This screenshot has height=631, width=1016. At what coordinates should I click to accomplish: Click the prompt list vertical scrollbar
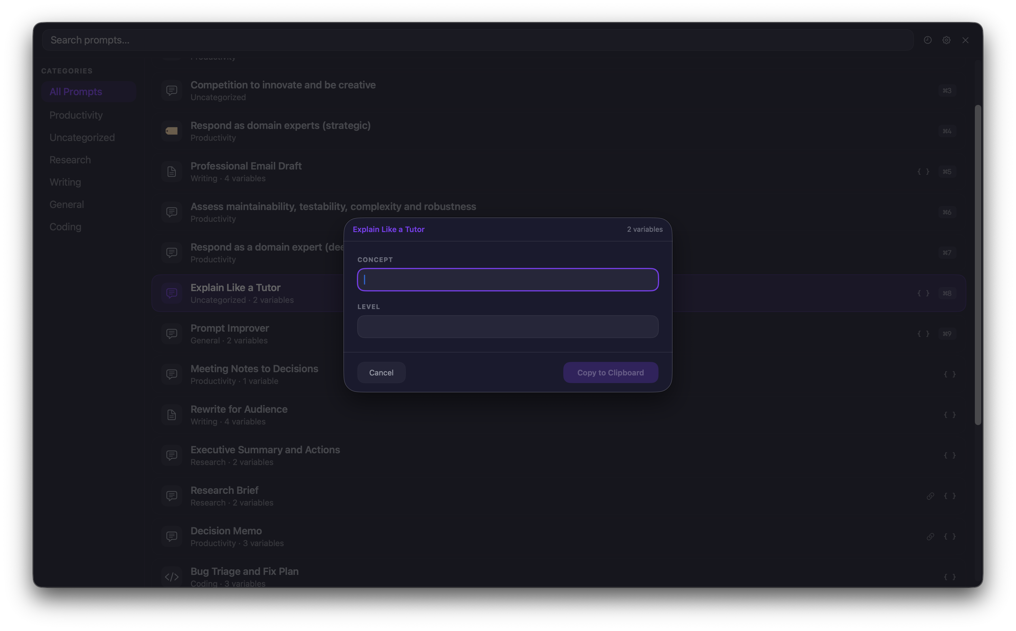coord(977,265)
